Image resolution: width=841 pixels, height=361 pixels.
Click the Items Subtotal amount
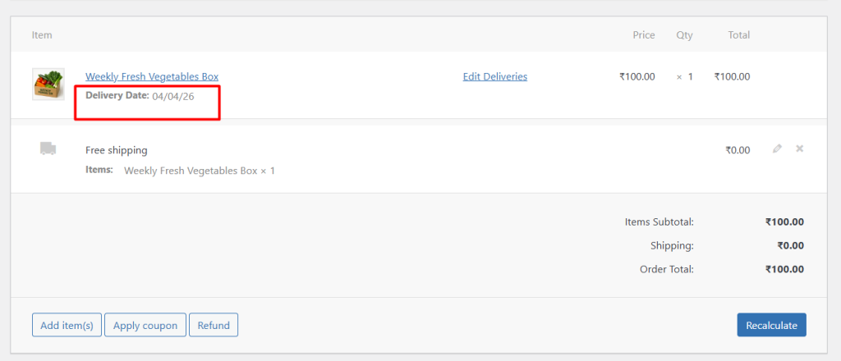pos(784,222)
